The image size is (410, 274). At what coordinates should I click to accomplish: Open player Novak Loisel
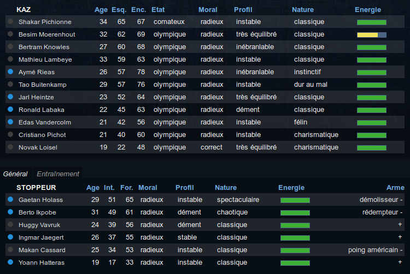click(x=38, y=147)
